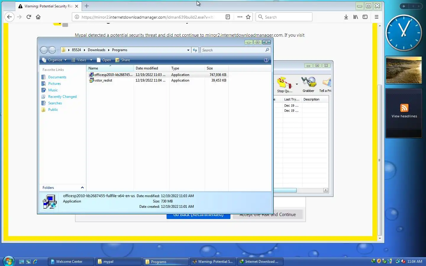Select the Downloads breadcrumb
The width and height of the screenshot is (426, 266).
96,50
